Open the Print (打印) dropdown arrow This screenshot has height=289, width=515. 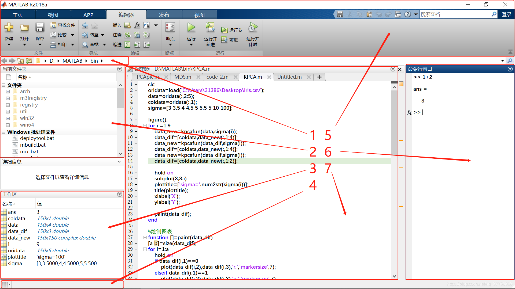(x=72, y=45)
